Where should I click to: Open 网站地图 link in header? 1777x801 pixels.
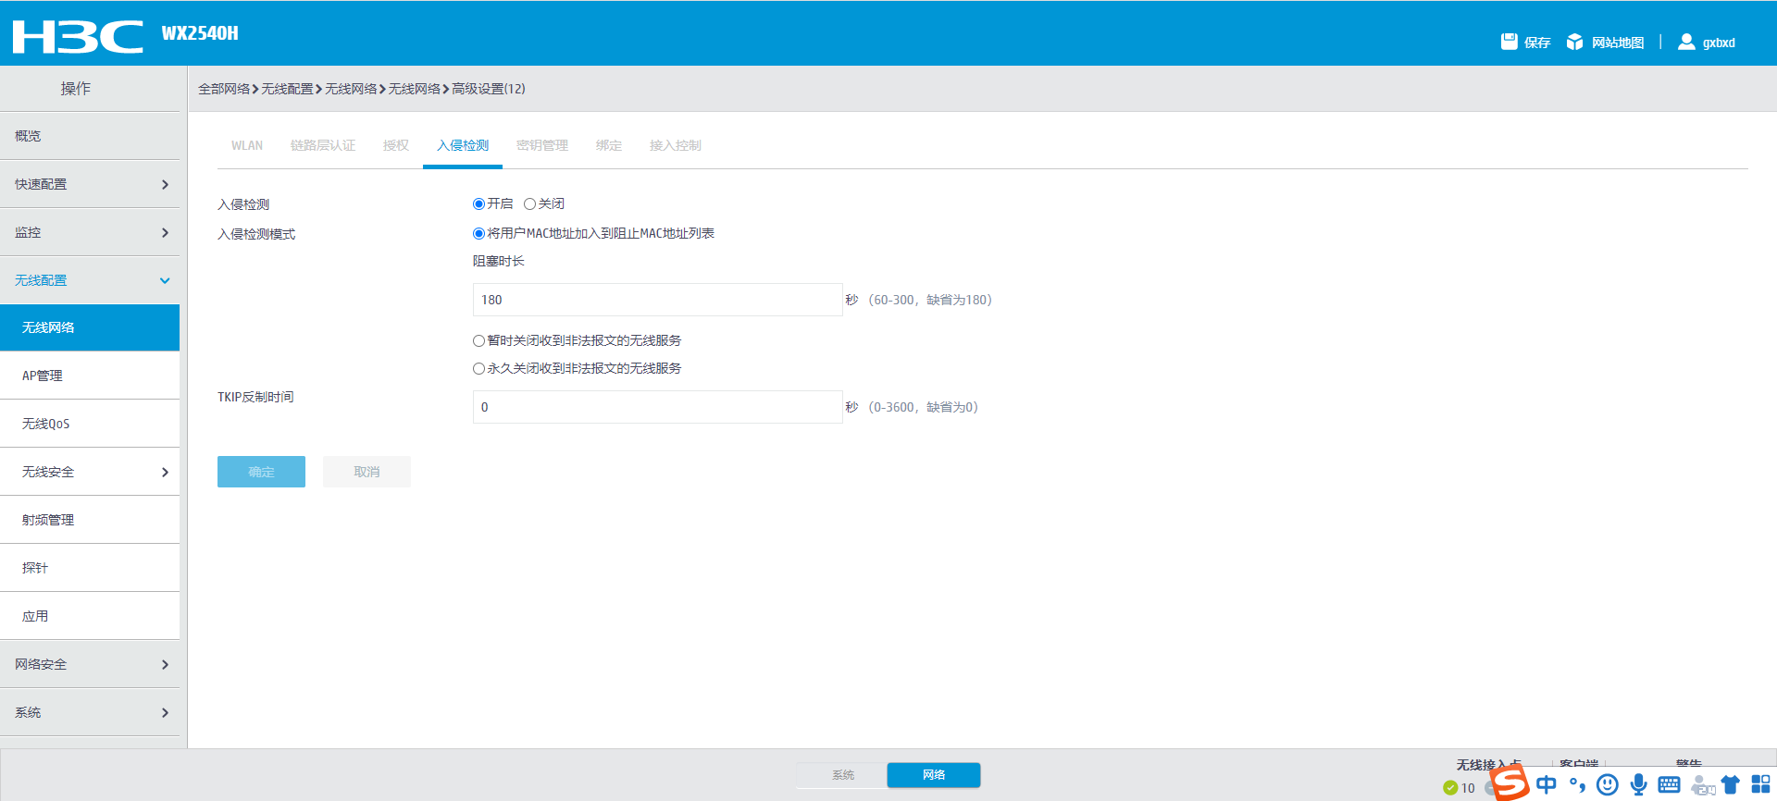tap(1618, 43)
